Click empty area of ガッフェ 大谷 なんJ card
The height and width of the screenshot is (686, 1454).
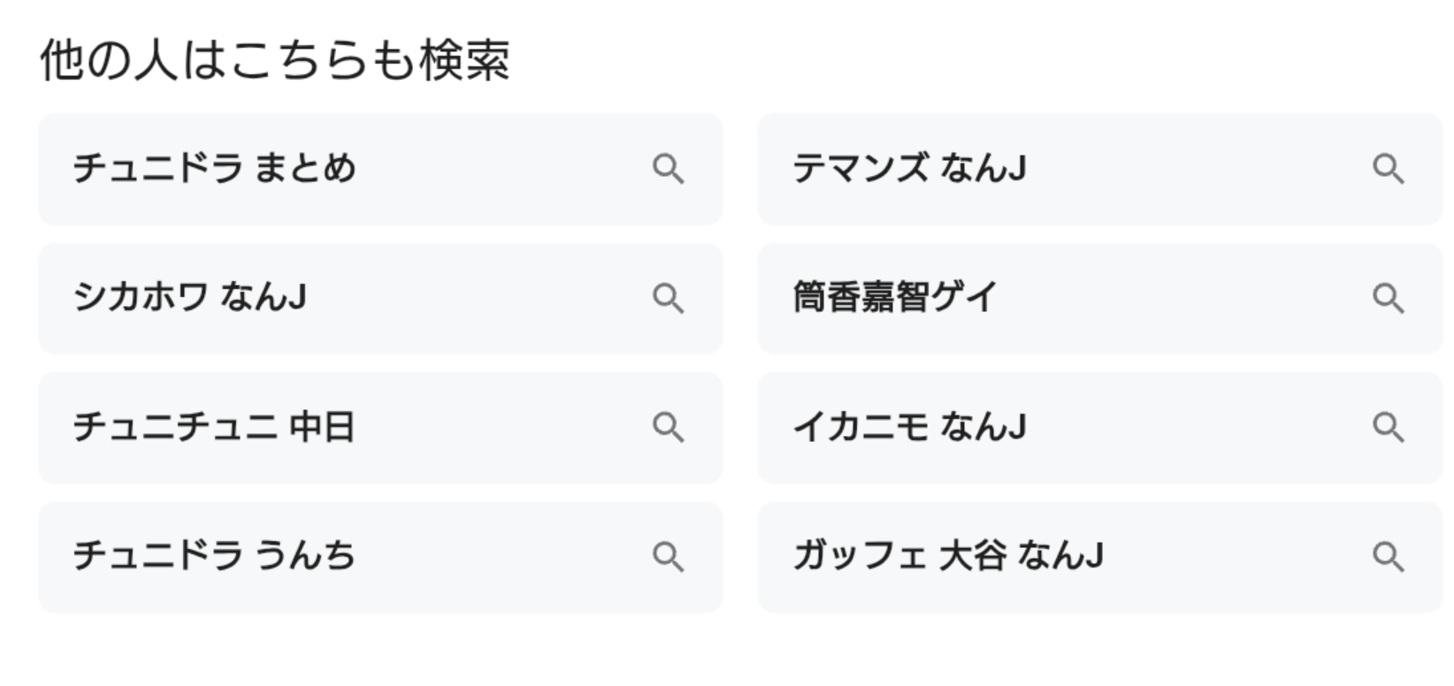pos(1238,557)
